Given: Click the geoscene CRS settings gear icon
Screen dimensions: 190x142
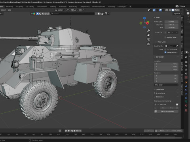Looking at the screenshot, I should coord(177,105).
